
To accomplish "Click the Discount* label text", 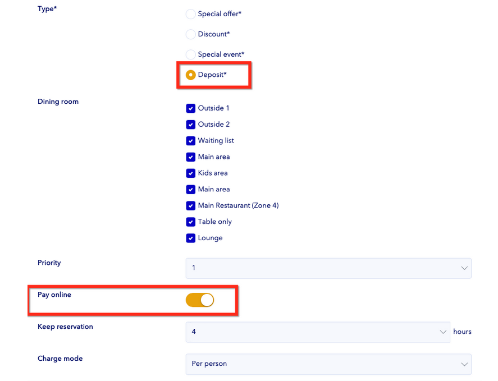I will [214, 34].
